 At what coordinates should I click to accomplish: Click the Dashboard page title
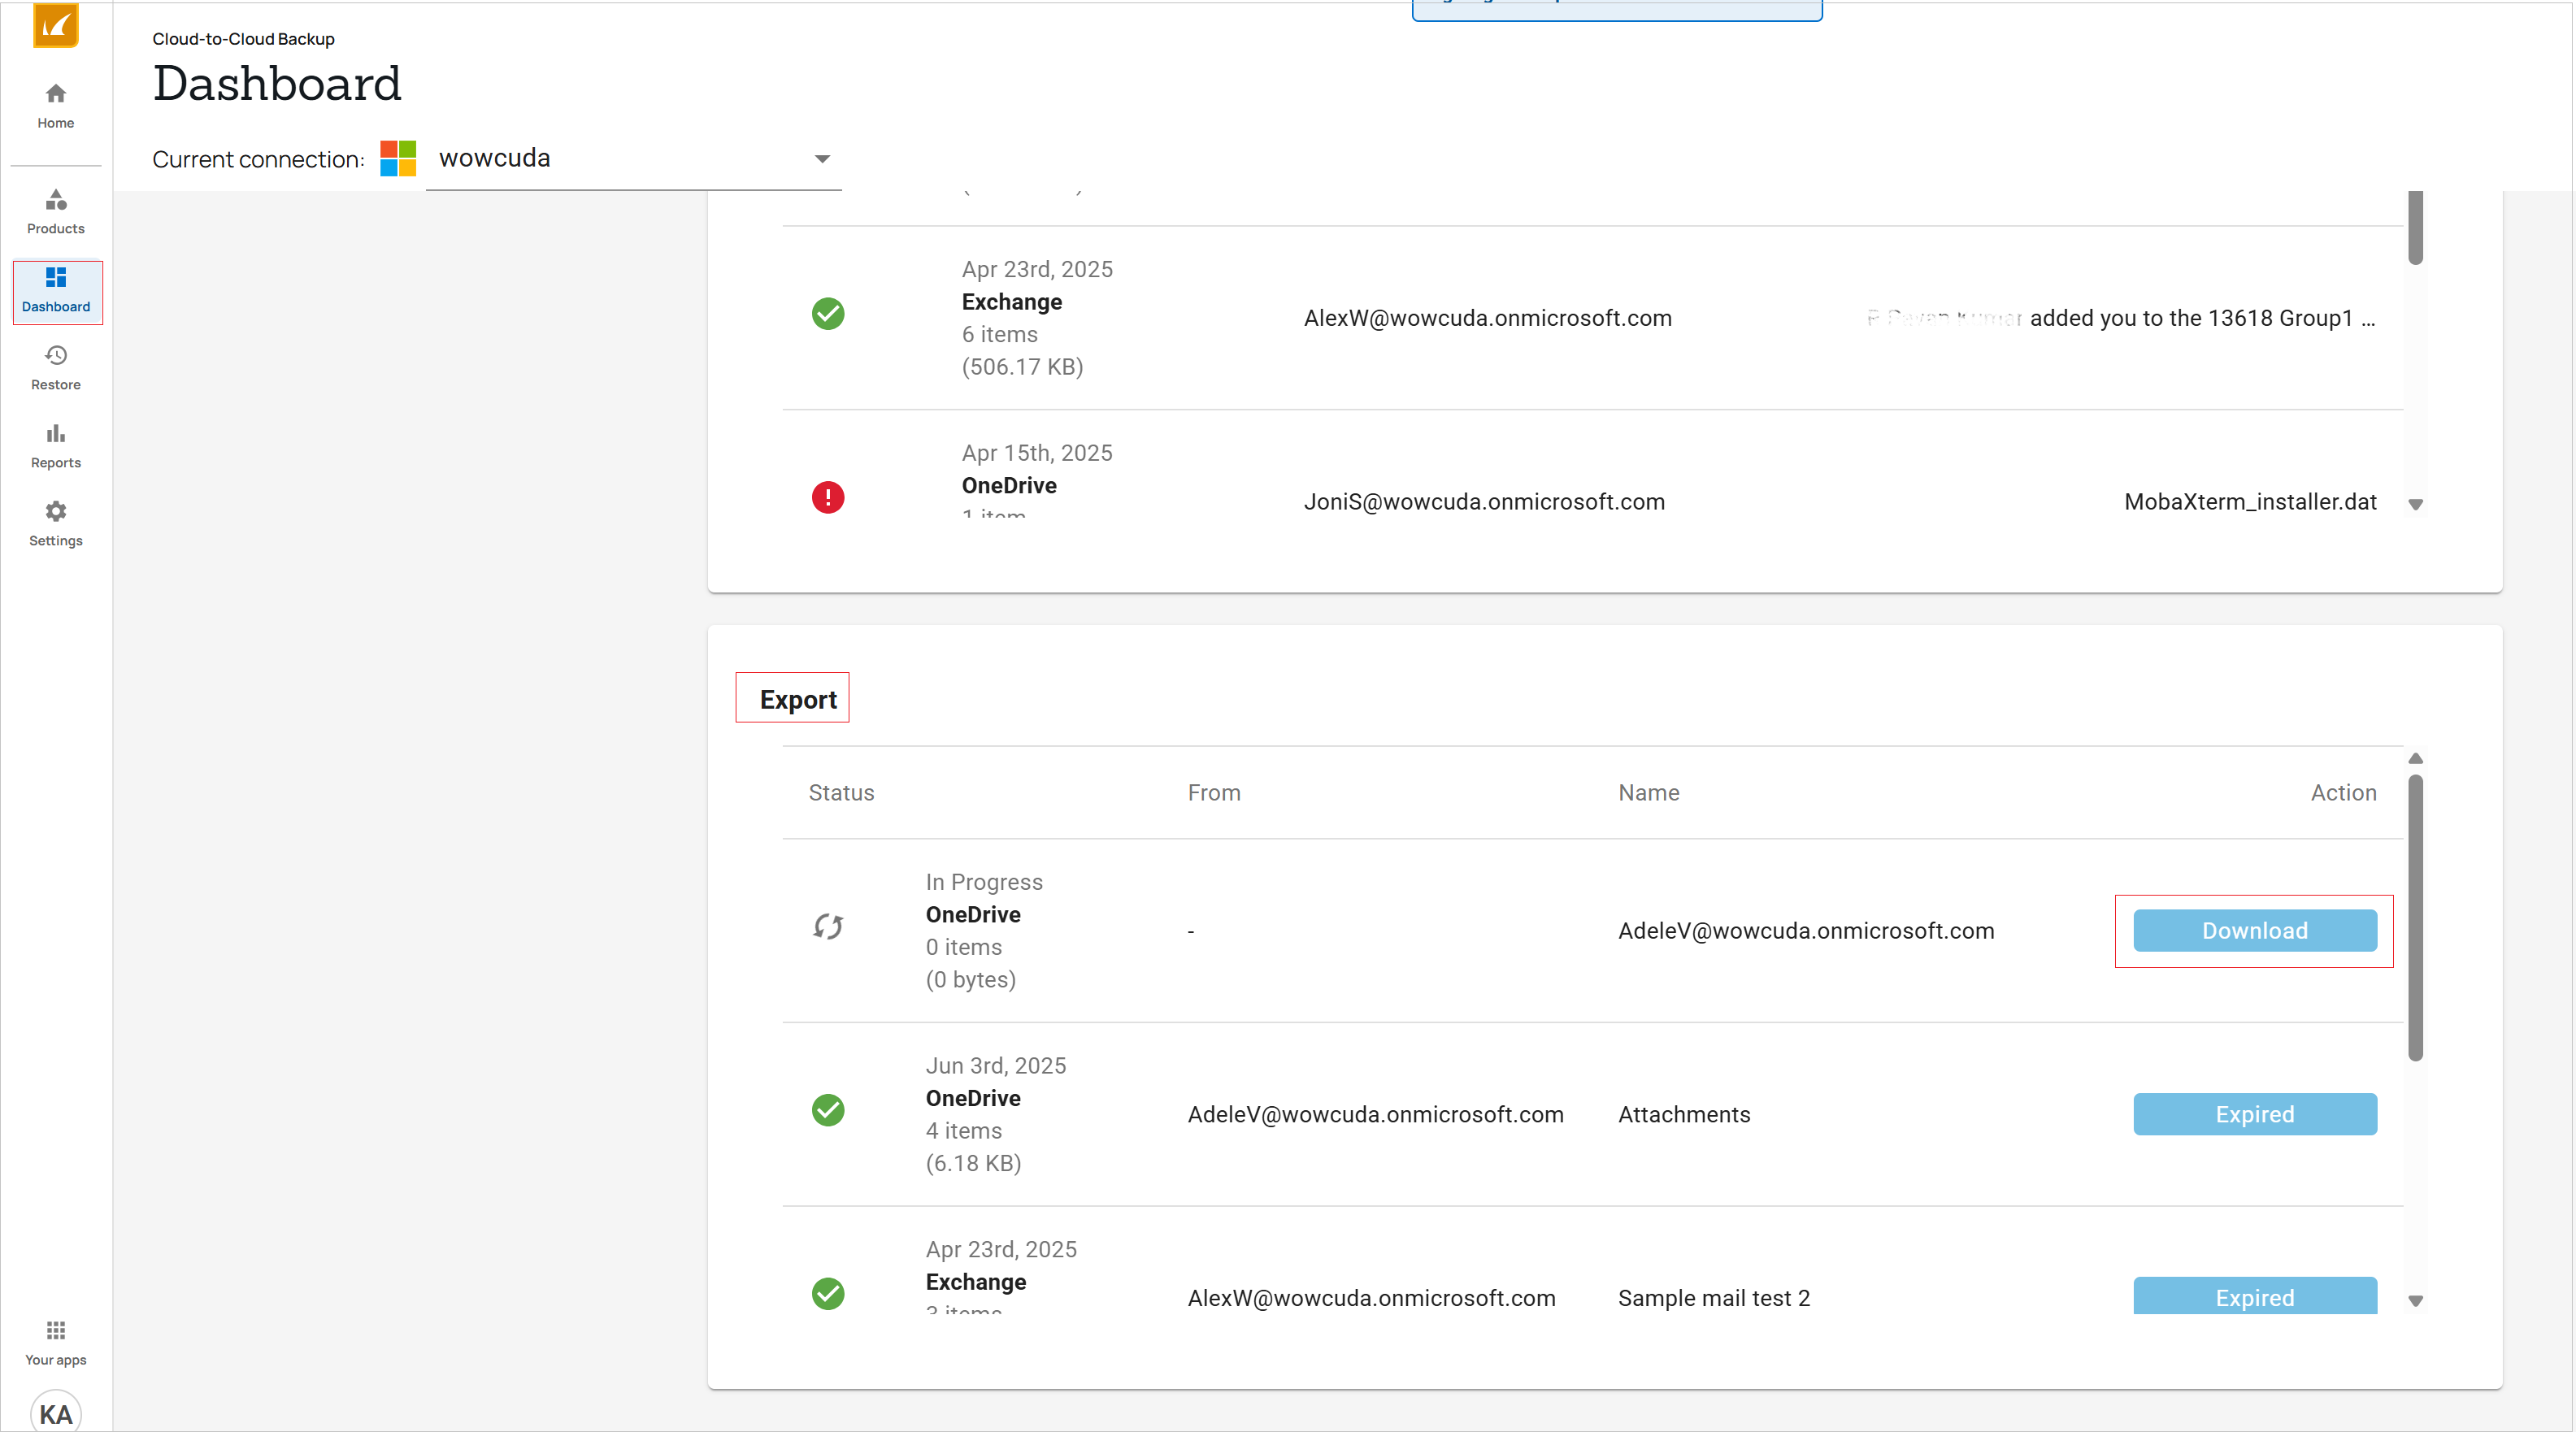click(x=277, y=83)
